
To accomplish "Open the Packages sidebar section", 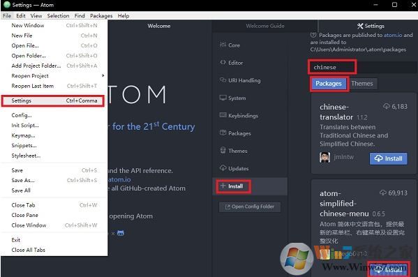I will point(250,133).
